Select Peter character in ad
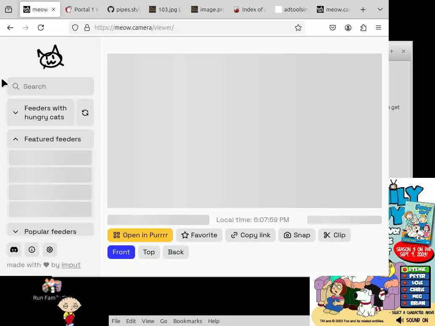Viewport: 435px width, 326px height. click(x=415, y=276)
